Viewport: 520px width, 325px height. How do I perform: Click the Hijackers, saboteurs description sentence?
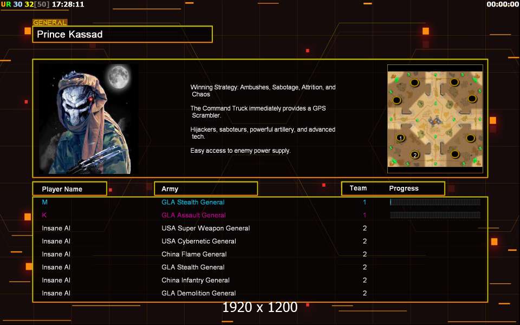[x=263, y=133]
